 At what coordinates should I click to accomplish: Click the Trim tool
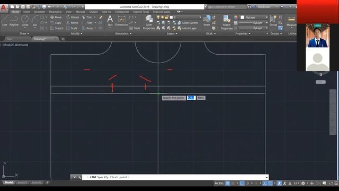[x=87, y=17]
